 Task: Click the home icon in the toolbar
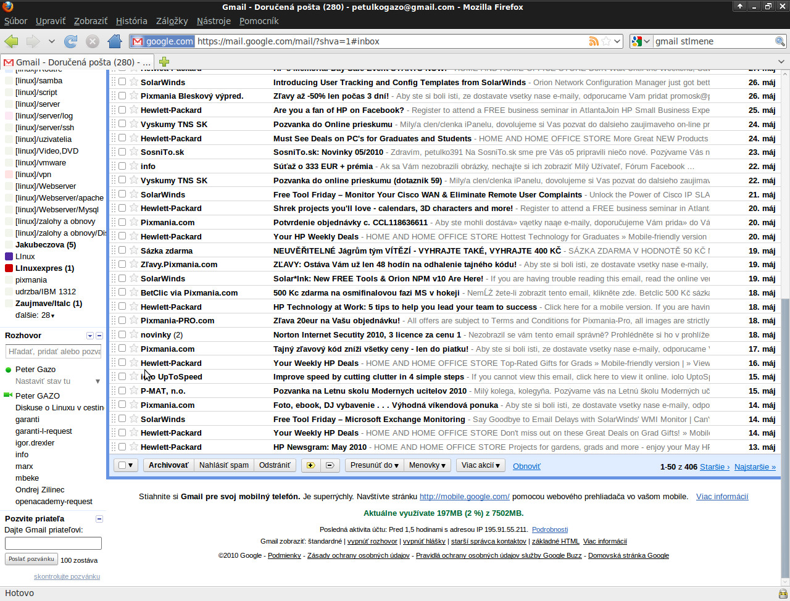point(114,41)
